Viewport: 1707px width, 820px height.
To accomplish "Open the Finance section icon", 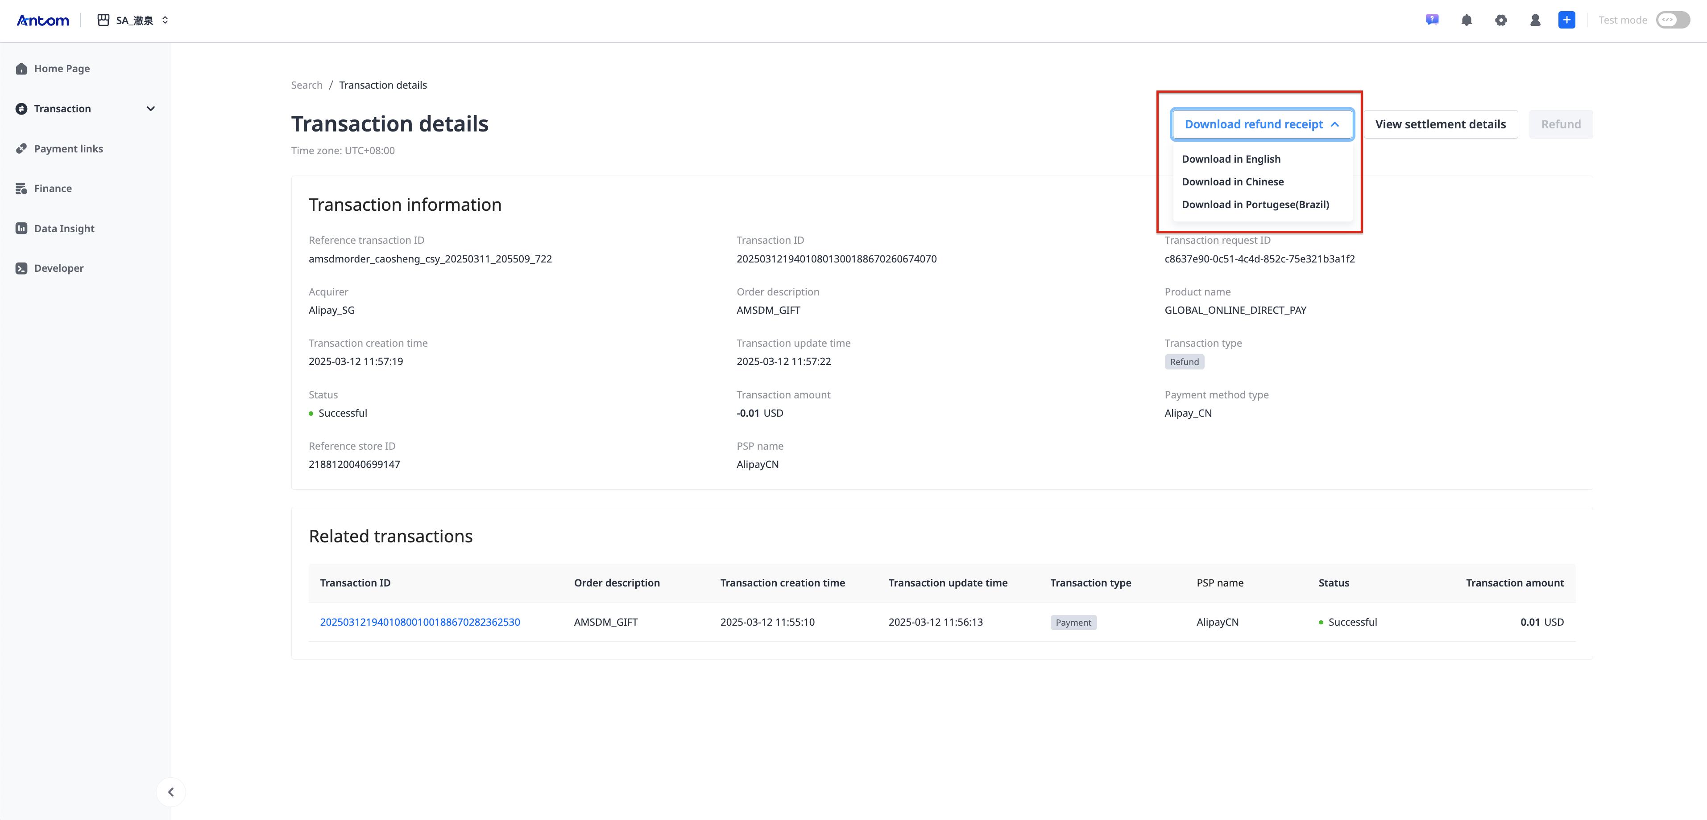I will tap(21, 188).
